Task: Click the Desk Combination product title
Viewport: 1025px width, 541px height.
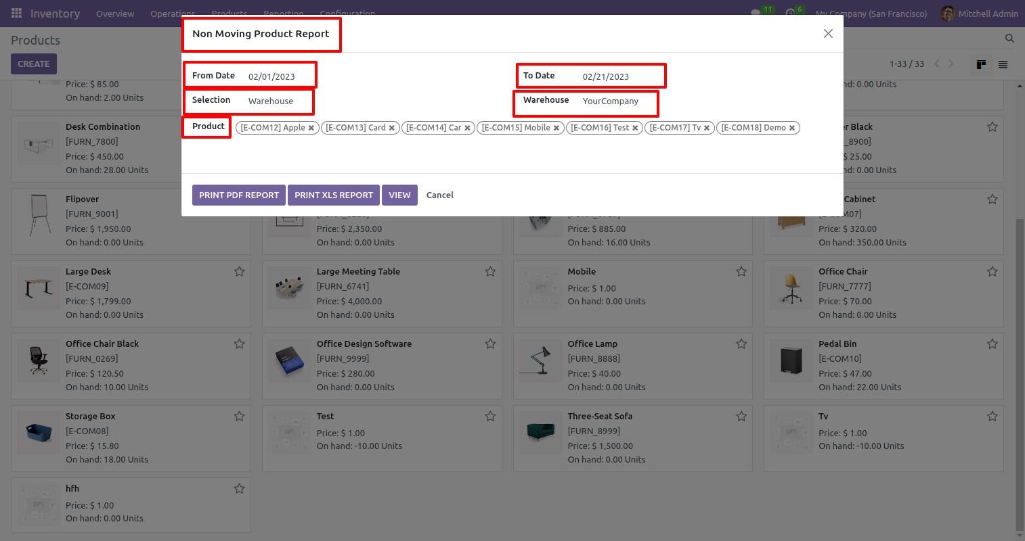Action: click(x=103, y=126)
